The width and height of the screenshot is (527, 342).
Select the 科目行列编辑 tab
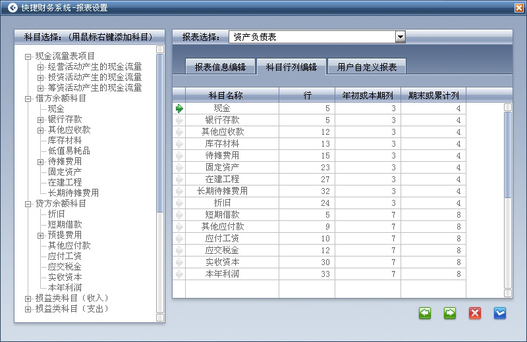291,67
